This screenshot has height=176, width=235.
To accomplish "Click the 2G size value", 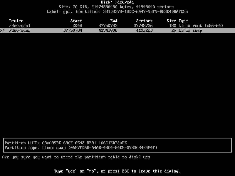I will pyautogui.click(x=174, y=31).
